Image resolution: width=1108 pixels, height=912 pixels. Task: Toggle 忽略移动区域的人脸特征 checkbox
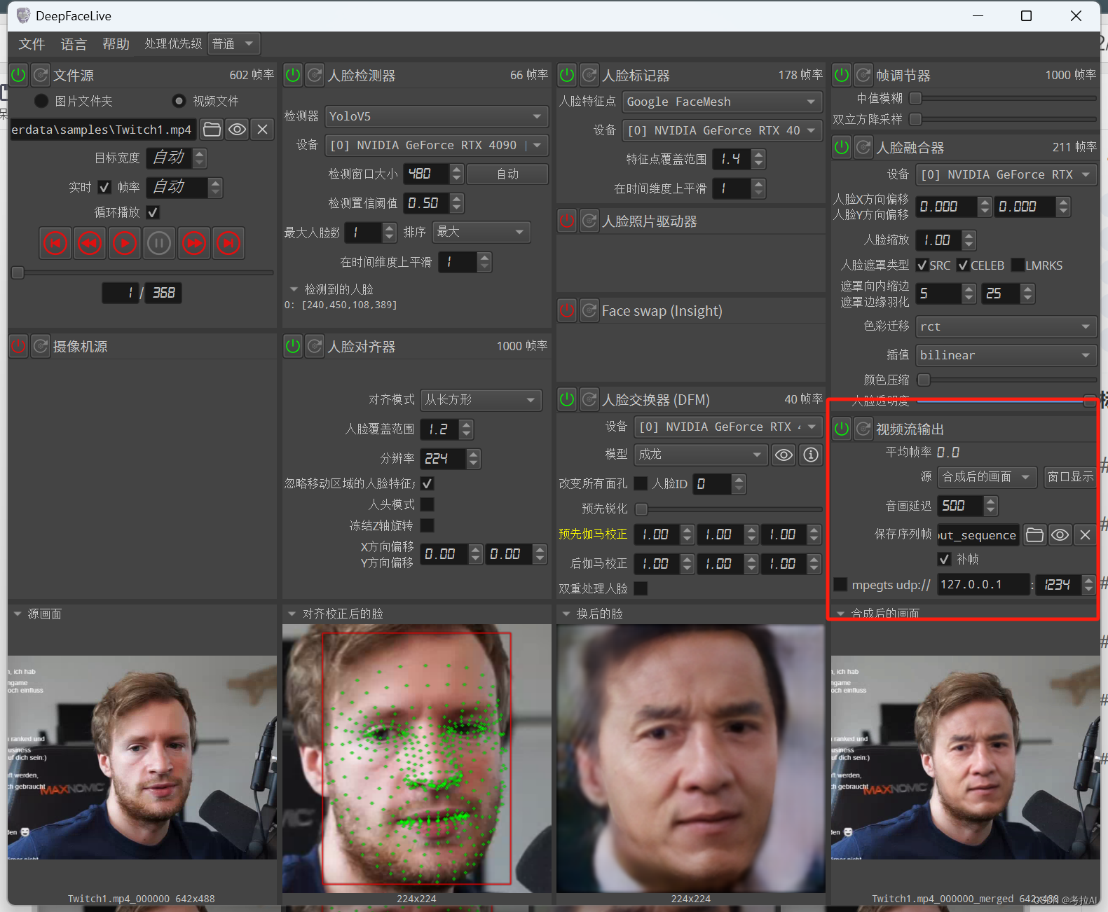(427, 483)
